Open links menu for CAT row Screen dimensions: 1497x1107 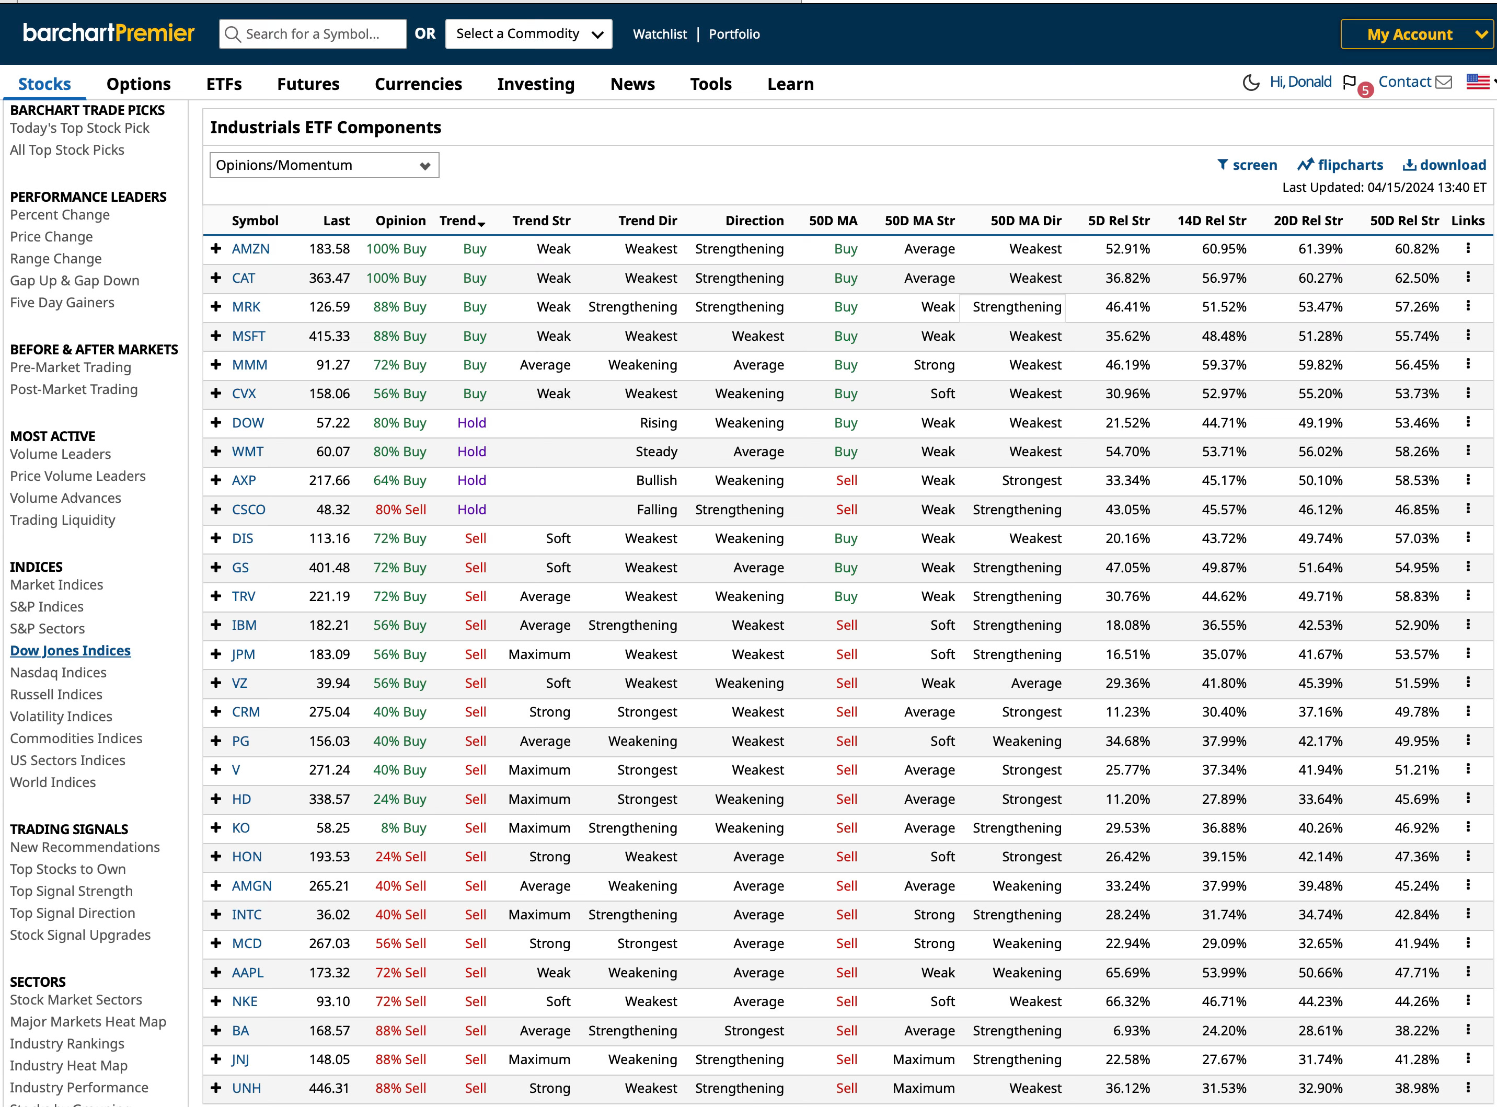[1468, 278]
